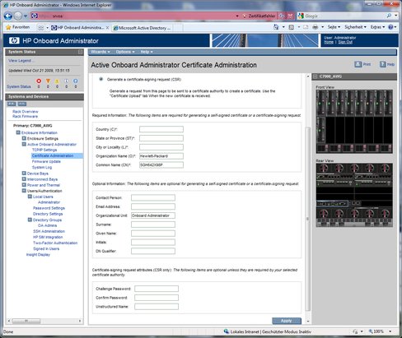
Task: Click the orange major warning status icon
Action: pyautogui.click(x=48, y=81)
